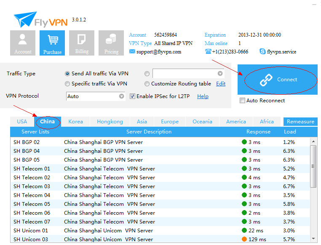Open the VPN Protocol Auto dropdown
Viewport: 321px width, 245px height.
tap(96, 96)
